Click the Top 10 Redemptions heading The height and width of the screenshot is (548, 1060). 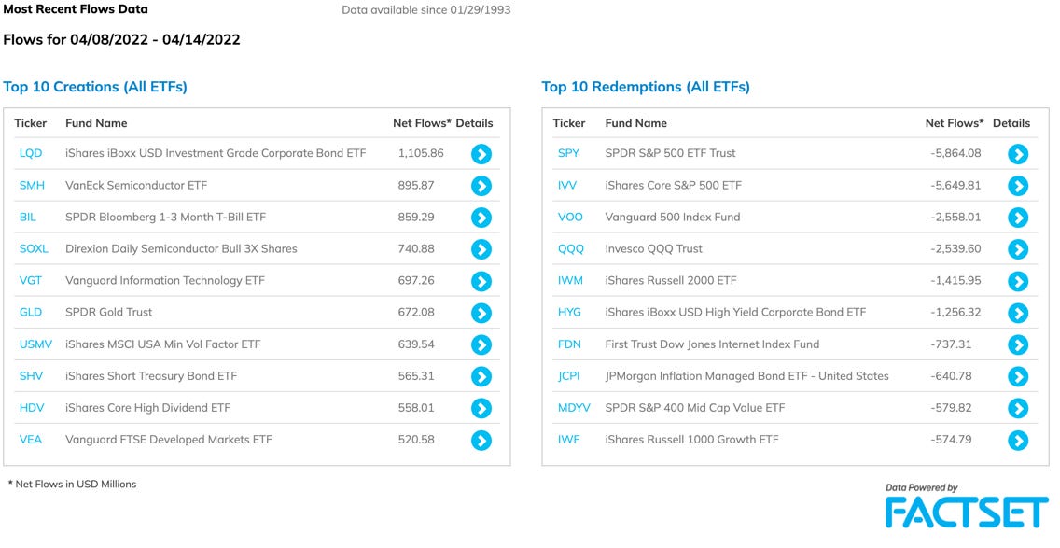tap(646, 87)
